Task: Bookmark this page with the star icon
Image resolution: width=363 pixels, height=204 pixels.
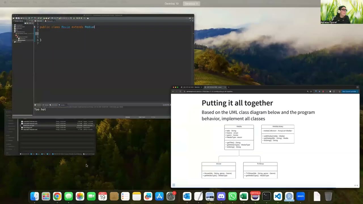Action: pyautogui.click(x=311, y=92)
